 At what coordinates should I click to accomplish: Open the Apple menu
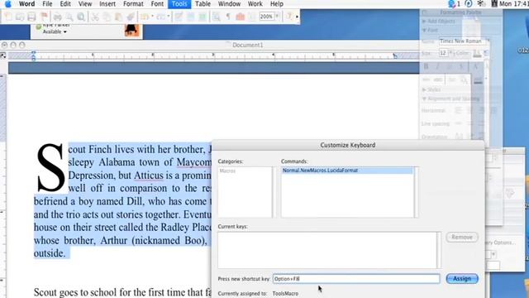coord(7,4)
